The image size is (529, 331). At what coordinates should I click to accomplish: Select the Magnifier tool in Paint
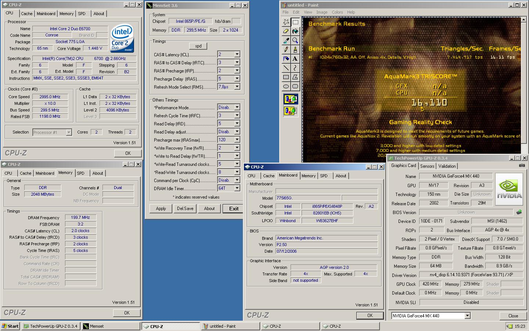[295, 40]
